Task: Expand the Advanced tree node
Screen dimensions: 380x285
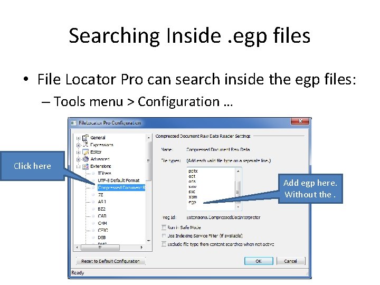Action: (x=78, y=159)
